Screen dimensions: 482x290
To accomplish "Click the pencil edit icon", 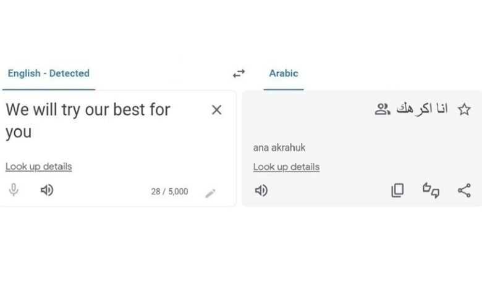I will 210,193.
